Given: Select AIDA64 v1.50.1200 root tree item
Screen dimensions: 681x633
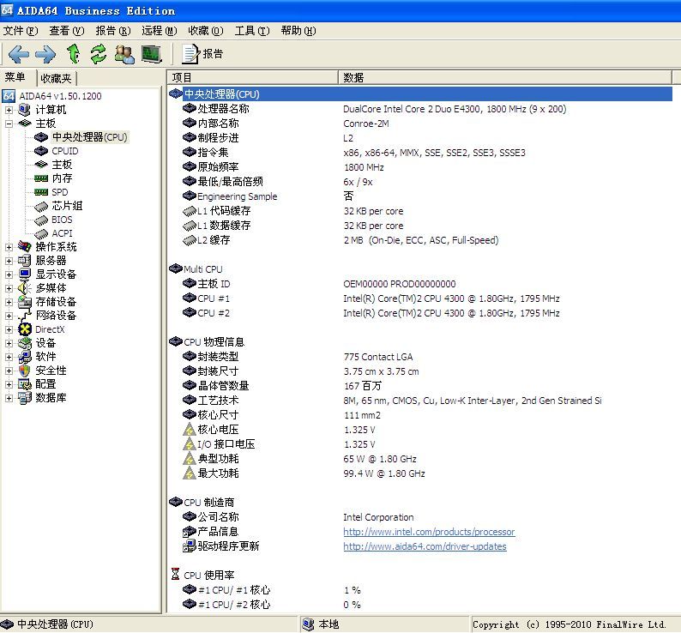Looking at the screenshot, I should (x=60, y=96).
